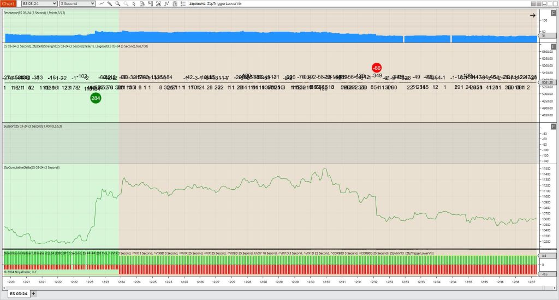Open the 3 Second interval dropdown
This screenshot has width=559, height=300.
[78, 4]
